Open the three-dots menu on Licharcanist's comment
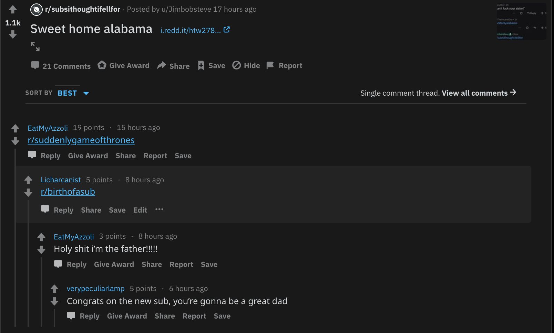The width and height of the screenshot is (554, 333). [159, 210]
